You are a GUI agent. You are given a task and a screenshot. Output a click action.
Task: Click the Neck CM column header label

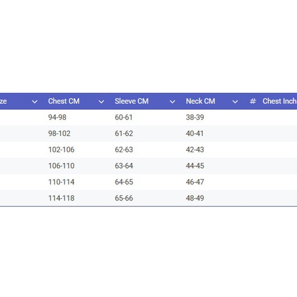[200, 101]
